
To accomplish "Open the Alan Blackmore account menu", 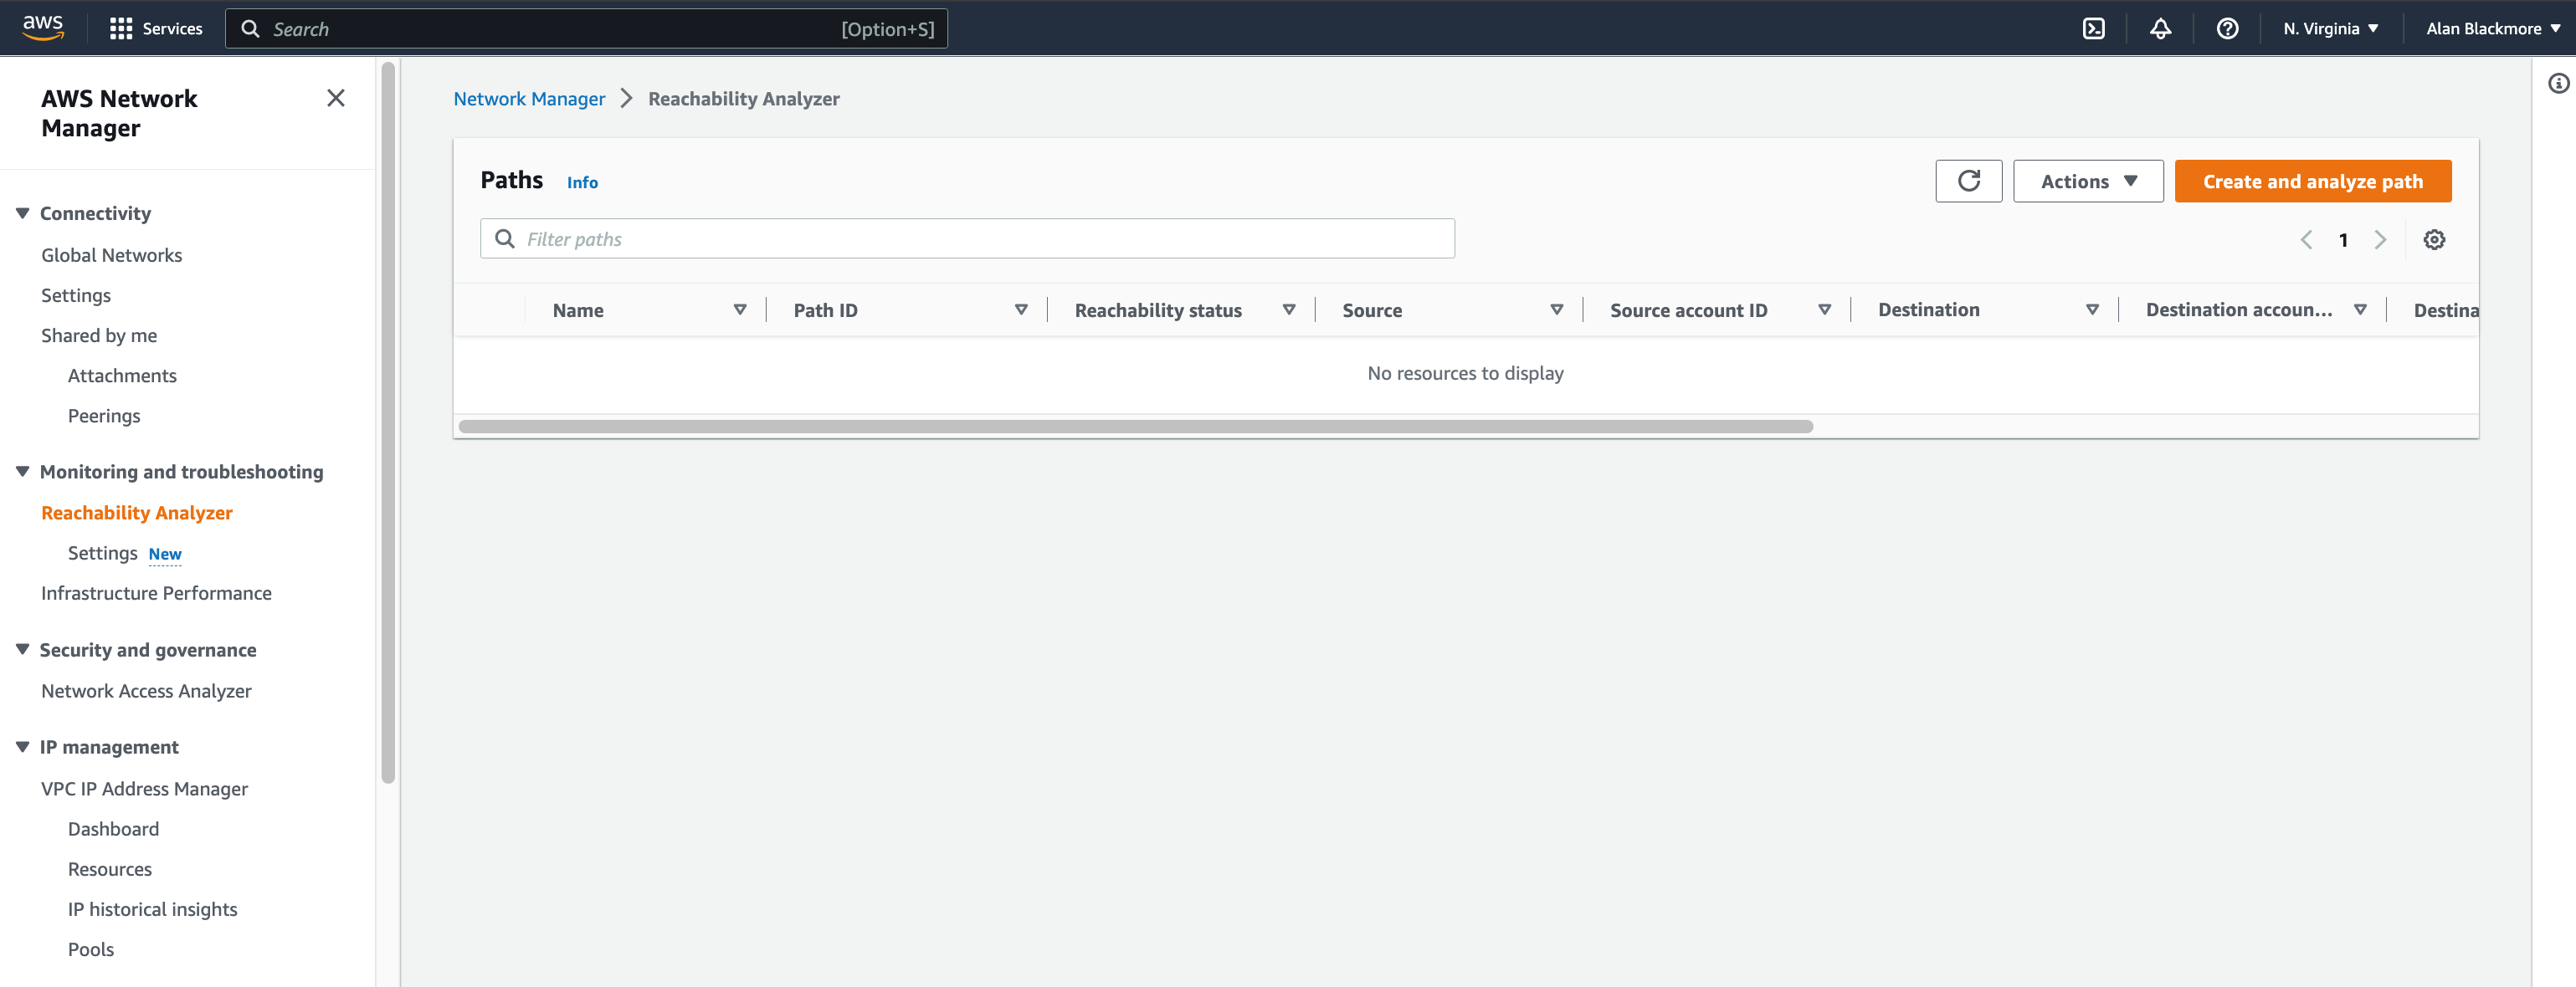I will tap(2491, 28).
